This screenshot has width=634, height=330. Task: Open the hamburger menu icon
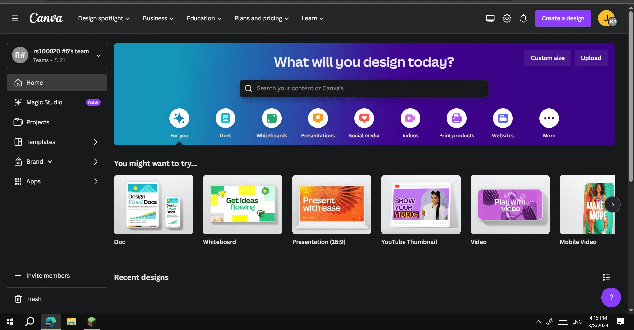[x=15, y=18]
